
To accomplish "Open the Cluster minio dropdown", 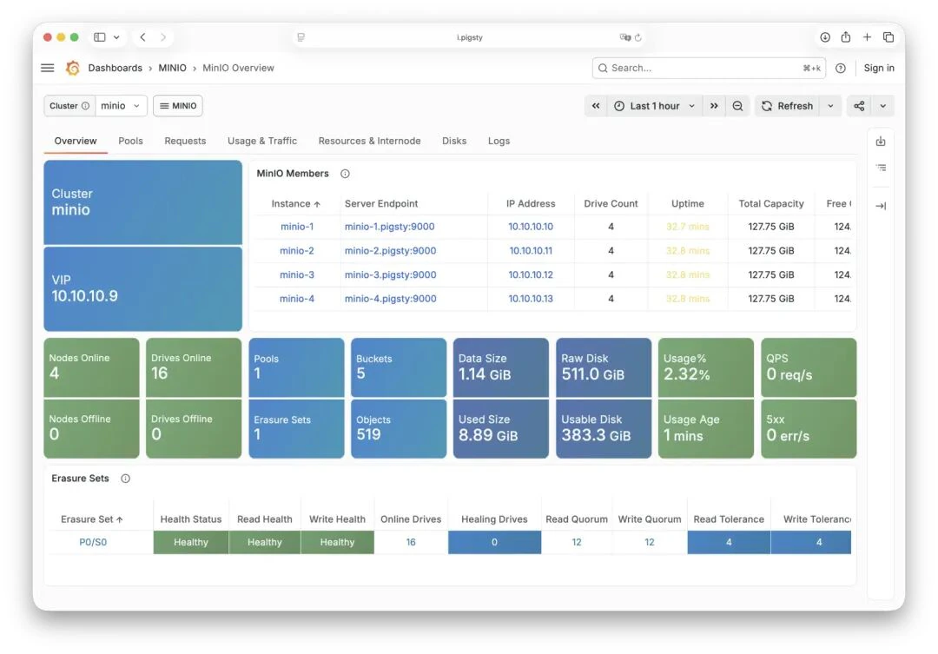I will (x=121, y=106).
